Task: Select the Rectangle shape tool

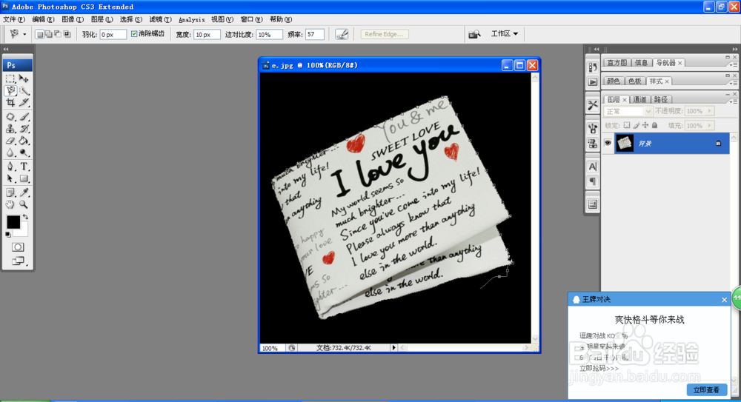Action: tap(24, 178)
